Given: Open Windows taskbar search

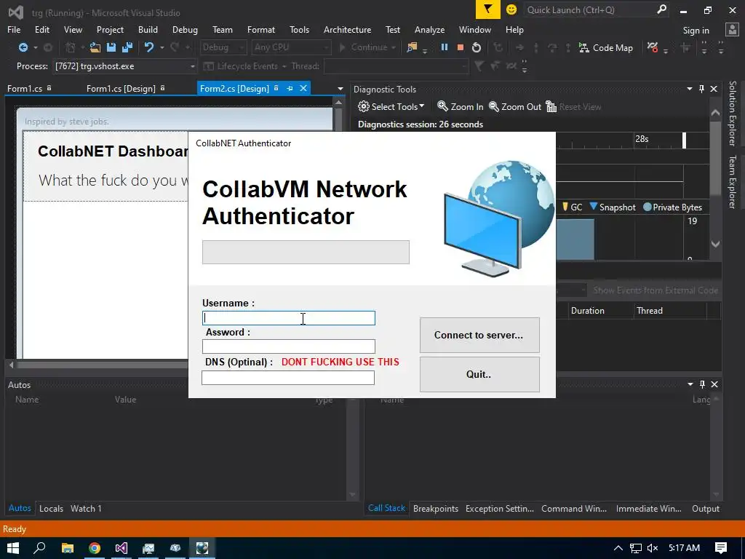Looking at the screenshot, I should (40, 548).
